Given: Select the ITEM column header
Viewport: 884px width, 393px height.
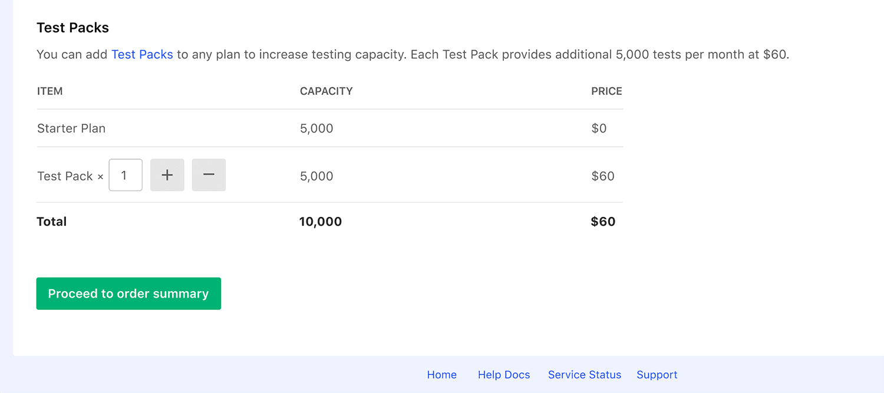Looking at the screenshot, I should click(50, 91).
